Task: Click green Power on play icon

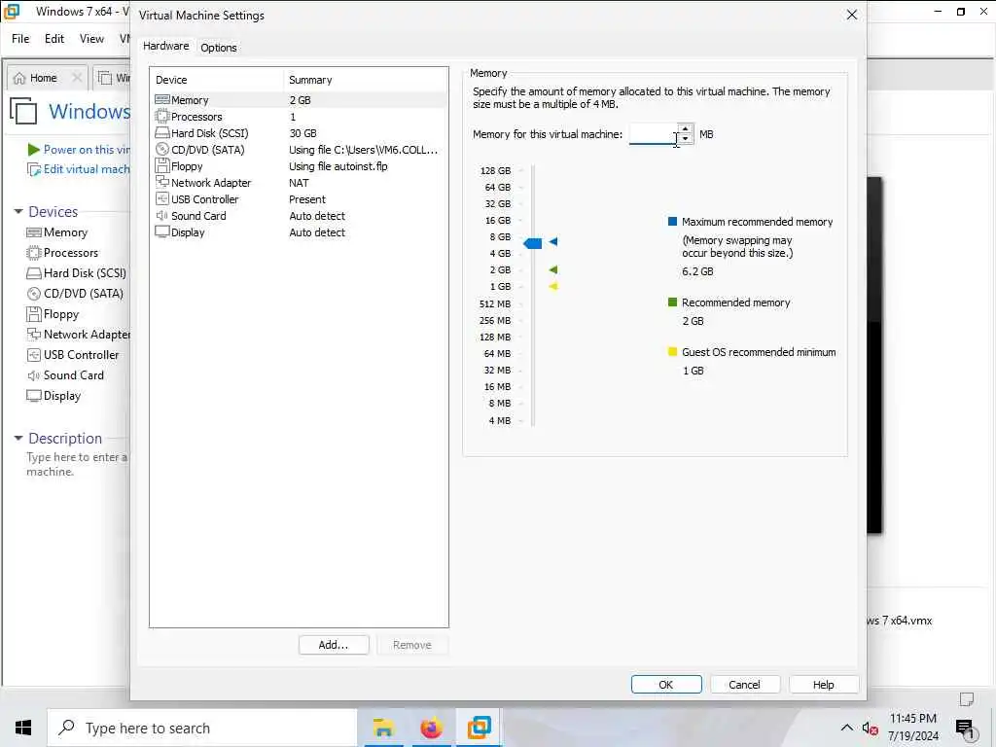Action: (x=34, y=149)
